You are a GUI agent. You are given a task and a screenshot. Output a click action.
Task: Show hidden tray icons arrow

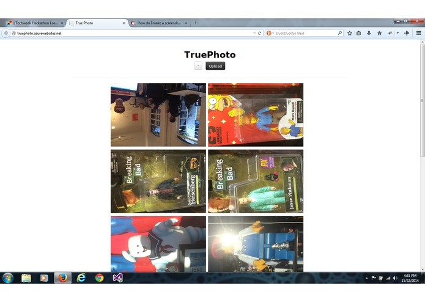pos(366,278)
